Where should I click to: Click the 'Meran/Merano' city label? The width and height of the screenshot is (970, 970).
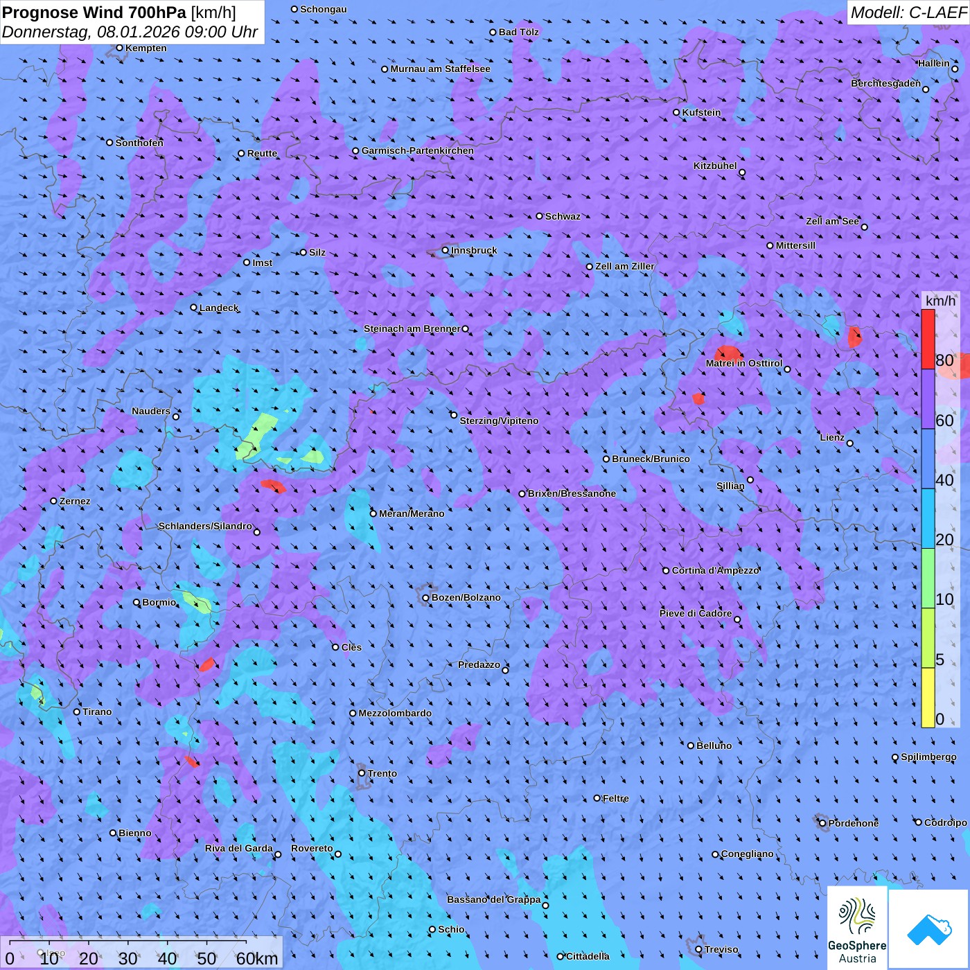click(412, 513)
